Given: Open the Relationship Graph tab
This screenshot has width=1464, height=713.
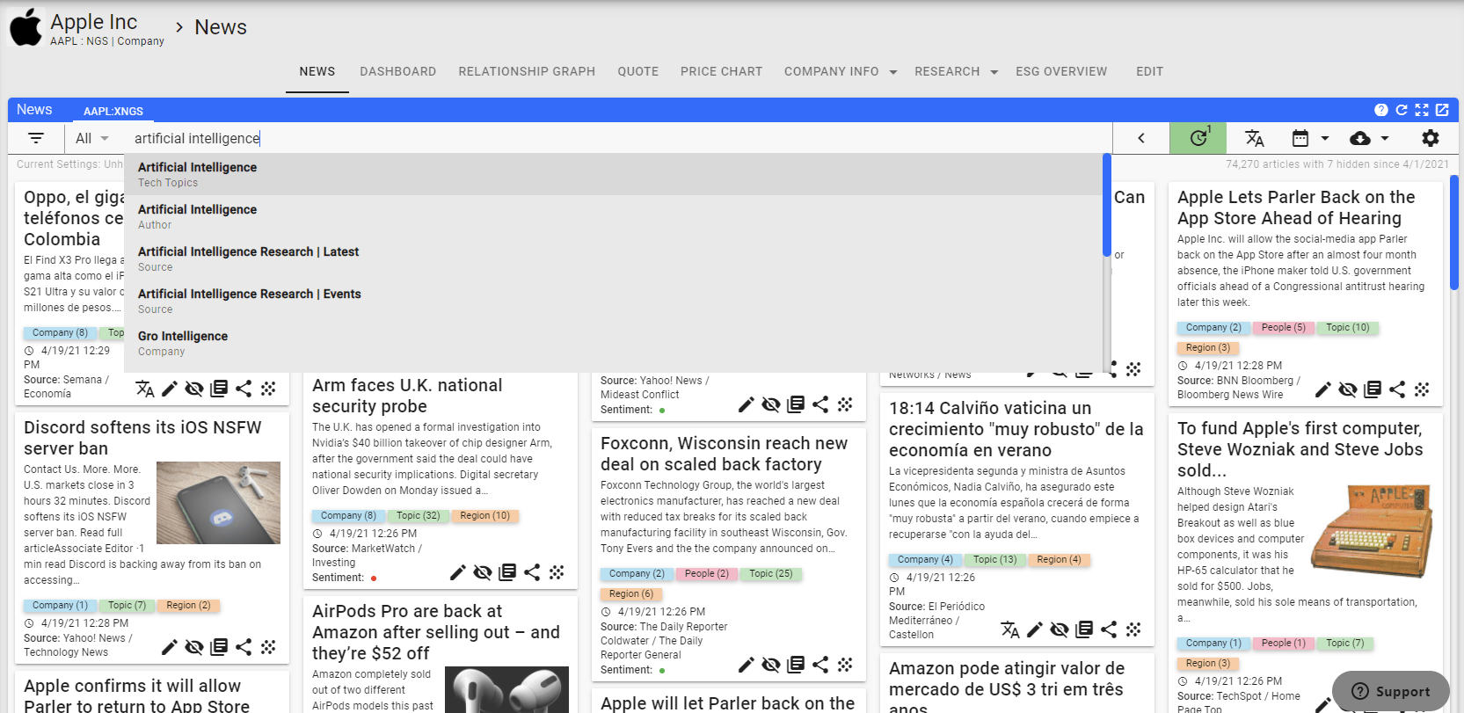Looking at the screenshot, I should [527, 71].
